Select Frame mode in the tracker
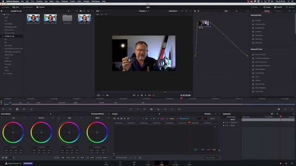Viewport: 296px width, 166px height. pyautogui.click(x=212, y=119)
